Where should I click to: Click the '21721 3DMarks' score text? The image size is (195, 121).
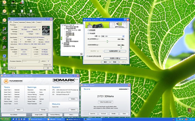(105, 96)
